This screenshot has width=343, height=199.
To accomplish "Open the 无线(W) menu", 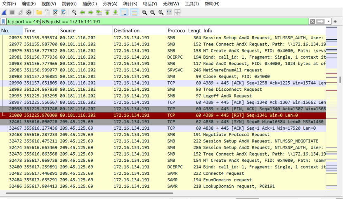I will pyautogui.click(x=171, y=4).
